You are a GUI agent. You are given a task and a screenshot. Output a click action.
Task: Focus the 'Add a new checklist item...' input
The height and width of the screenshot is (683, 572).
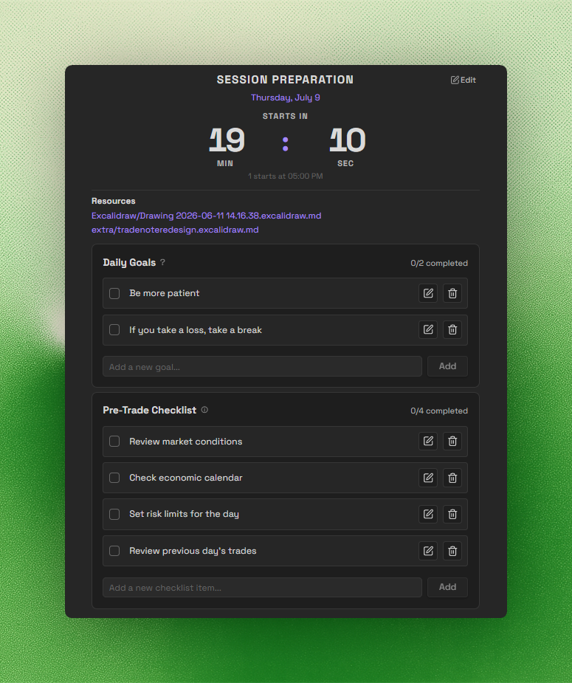262,587
